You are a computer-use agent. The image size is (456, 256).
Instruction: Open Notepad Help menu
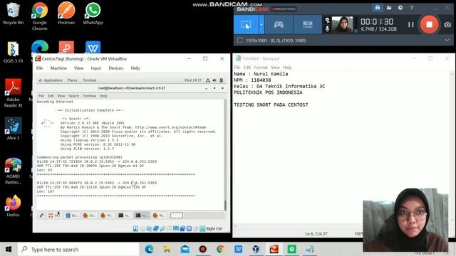[x=287, y=68]
